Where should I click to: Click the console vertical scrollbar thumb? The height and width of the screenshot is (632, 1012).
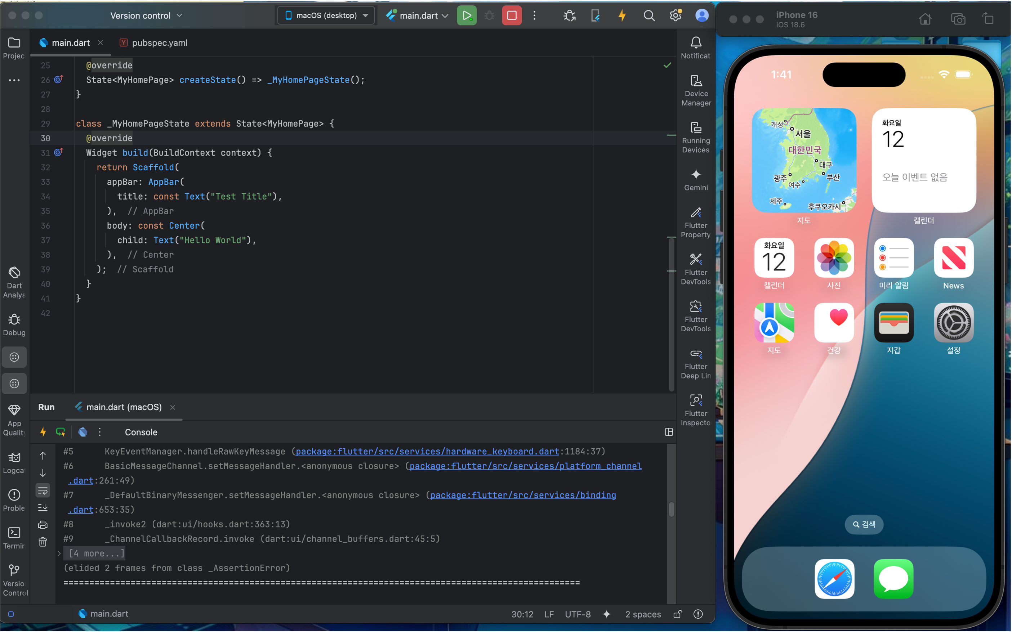pyautogui.click(x=671, y=509)
